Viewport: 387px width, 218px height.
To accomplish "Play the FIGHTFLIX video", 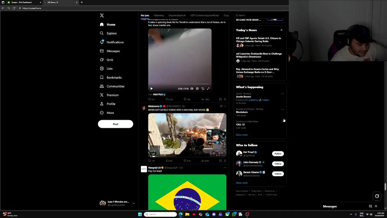I will pyautogui.click(x=151, y=89).
